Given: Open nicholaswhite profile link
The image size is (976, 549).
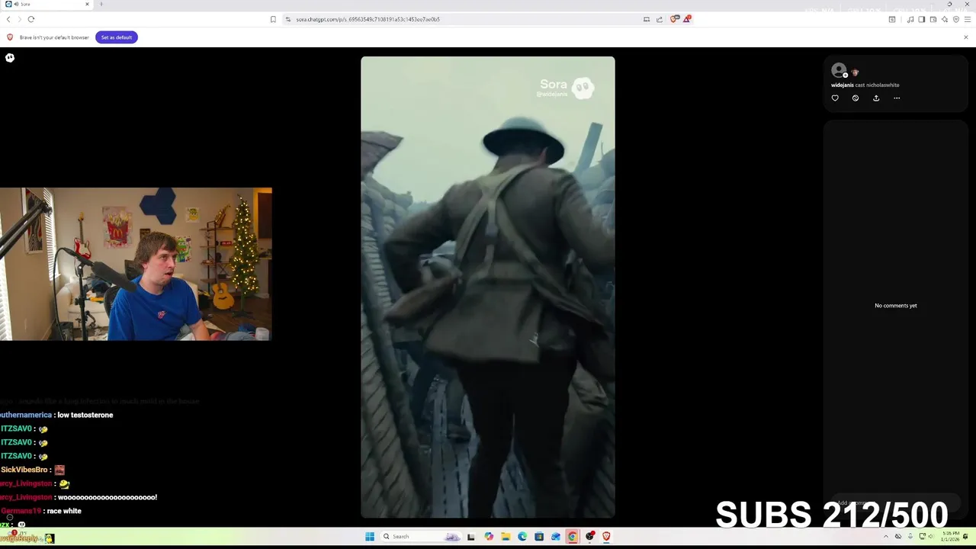Looking at the screenshot, I should 883,85.
